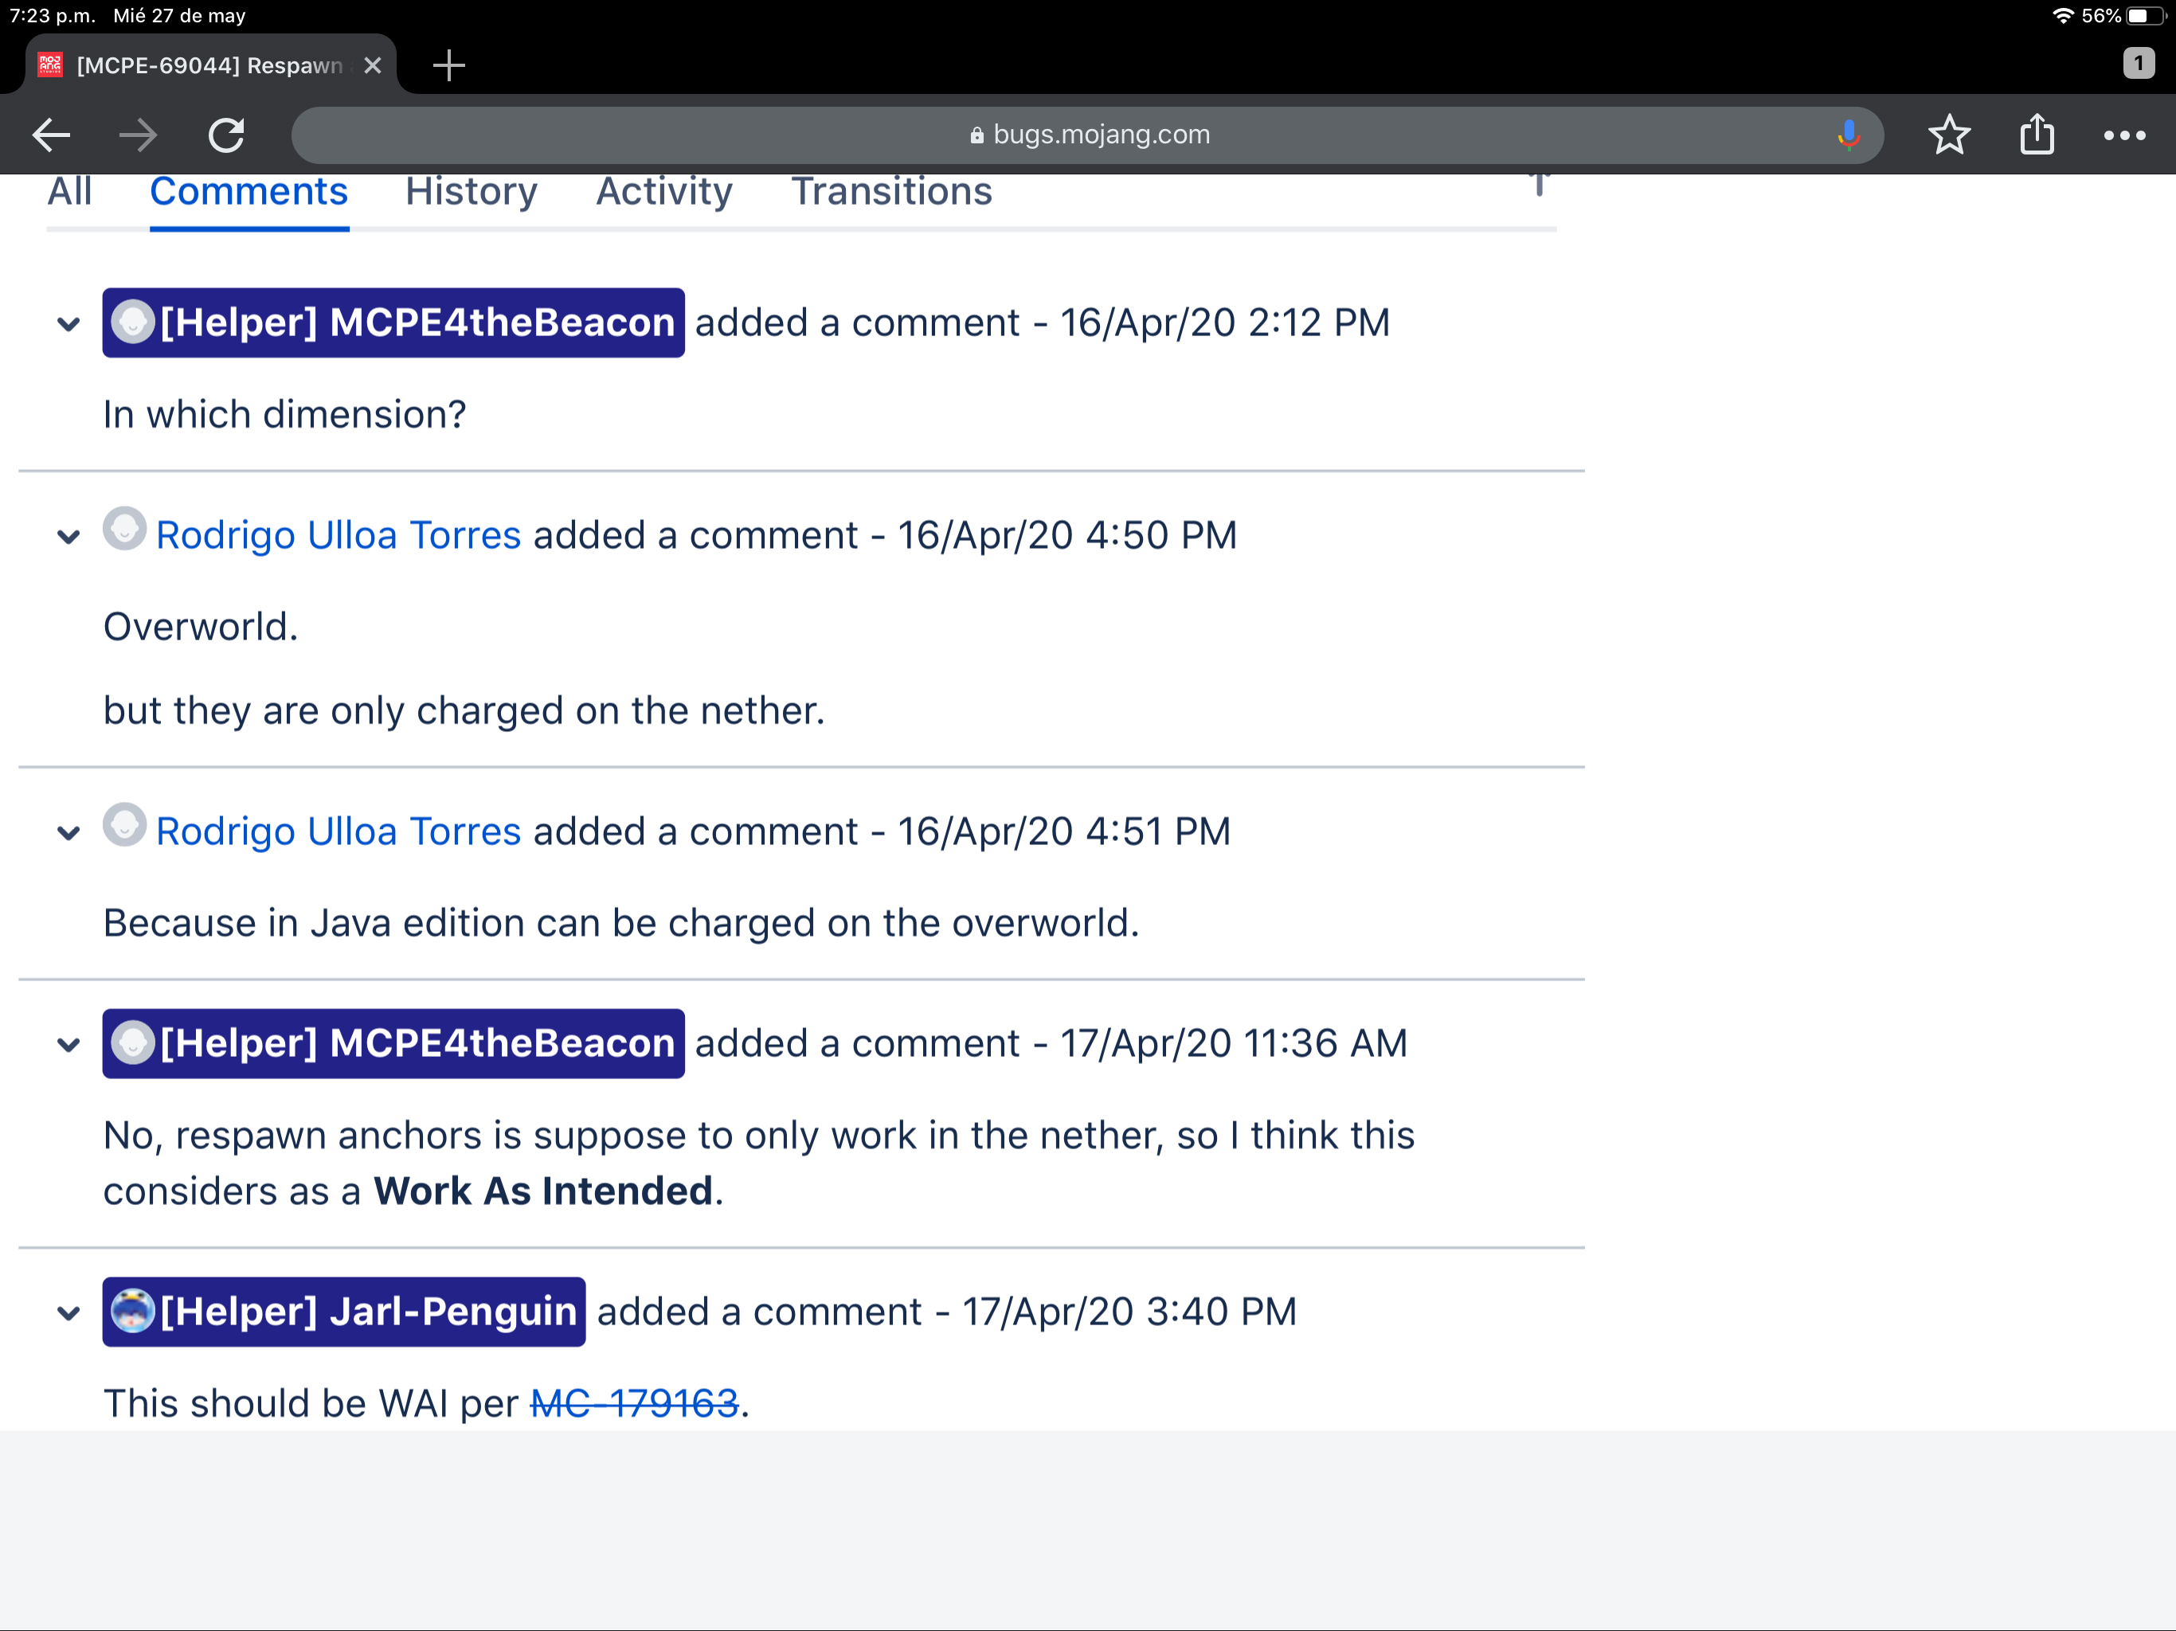Open [Helper] Jarl-Penguin's profile
The height and width of the screenshot is (1631, 2176).
pos(368,1312)
